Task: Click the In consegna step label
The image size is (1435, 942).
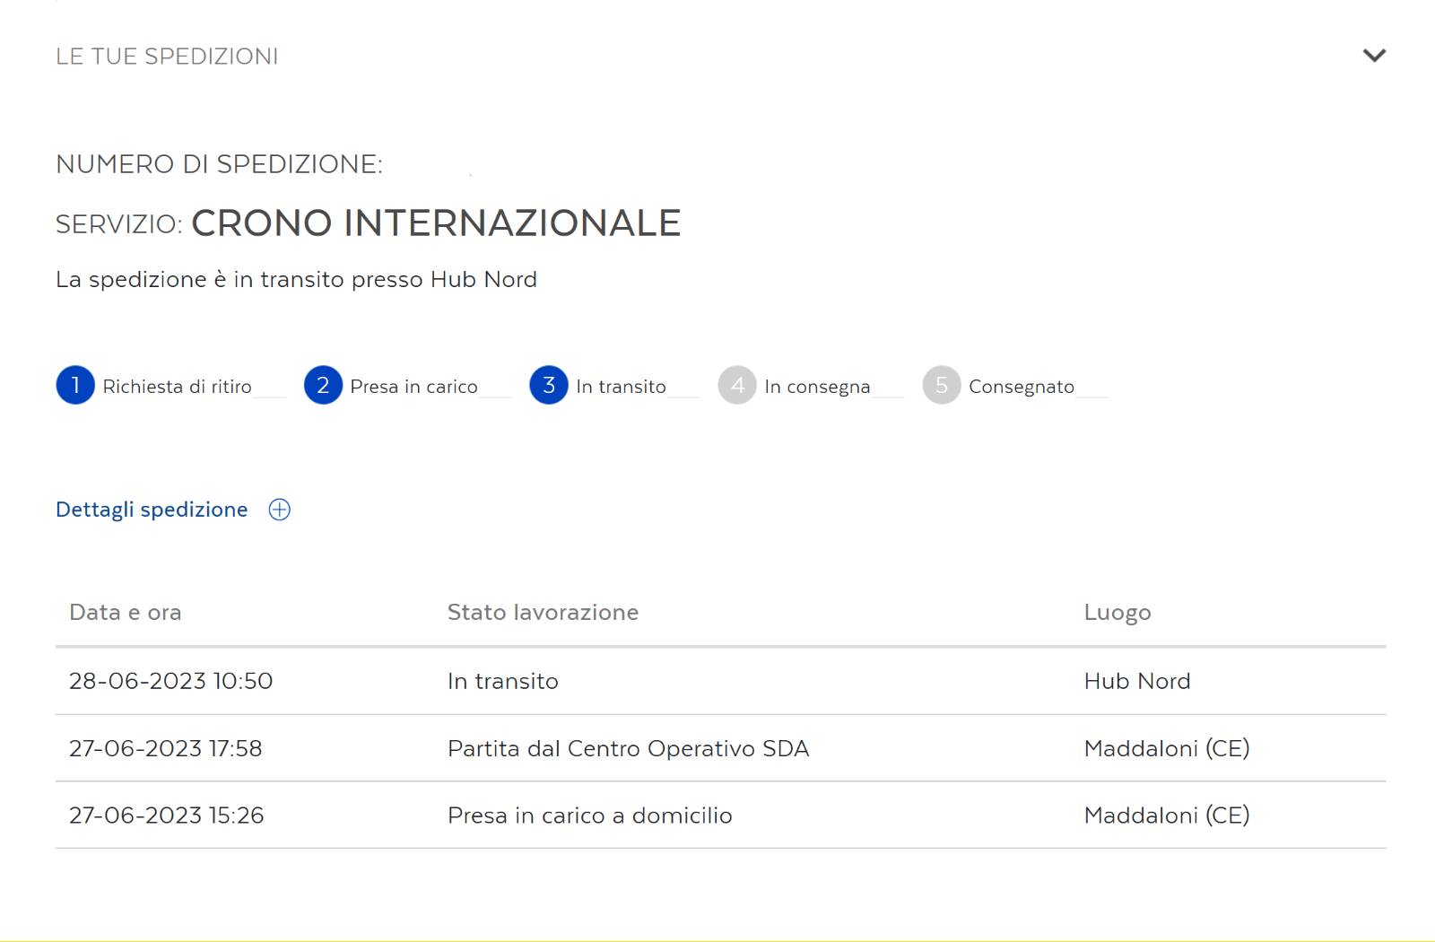Action: coord(817,387)
